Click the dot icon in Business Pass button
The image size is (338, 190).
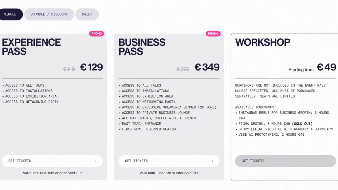coord(212,161)
